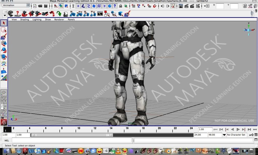Switch to single perspective view layout

(4, 93)
